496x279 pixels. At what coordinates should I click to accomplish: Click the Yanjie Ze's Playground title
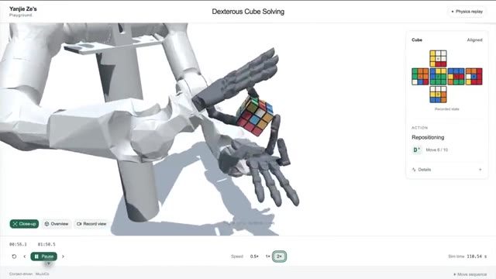click(x=22, y=12)
